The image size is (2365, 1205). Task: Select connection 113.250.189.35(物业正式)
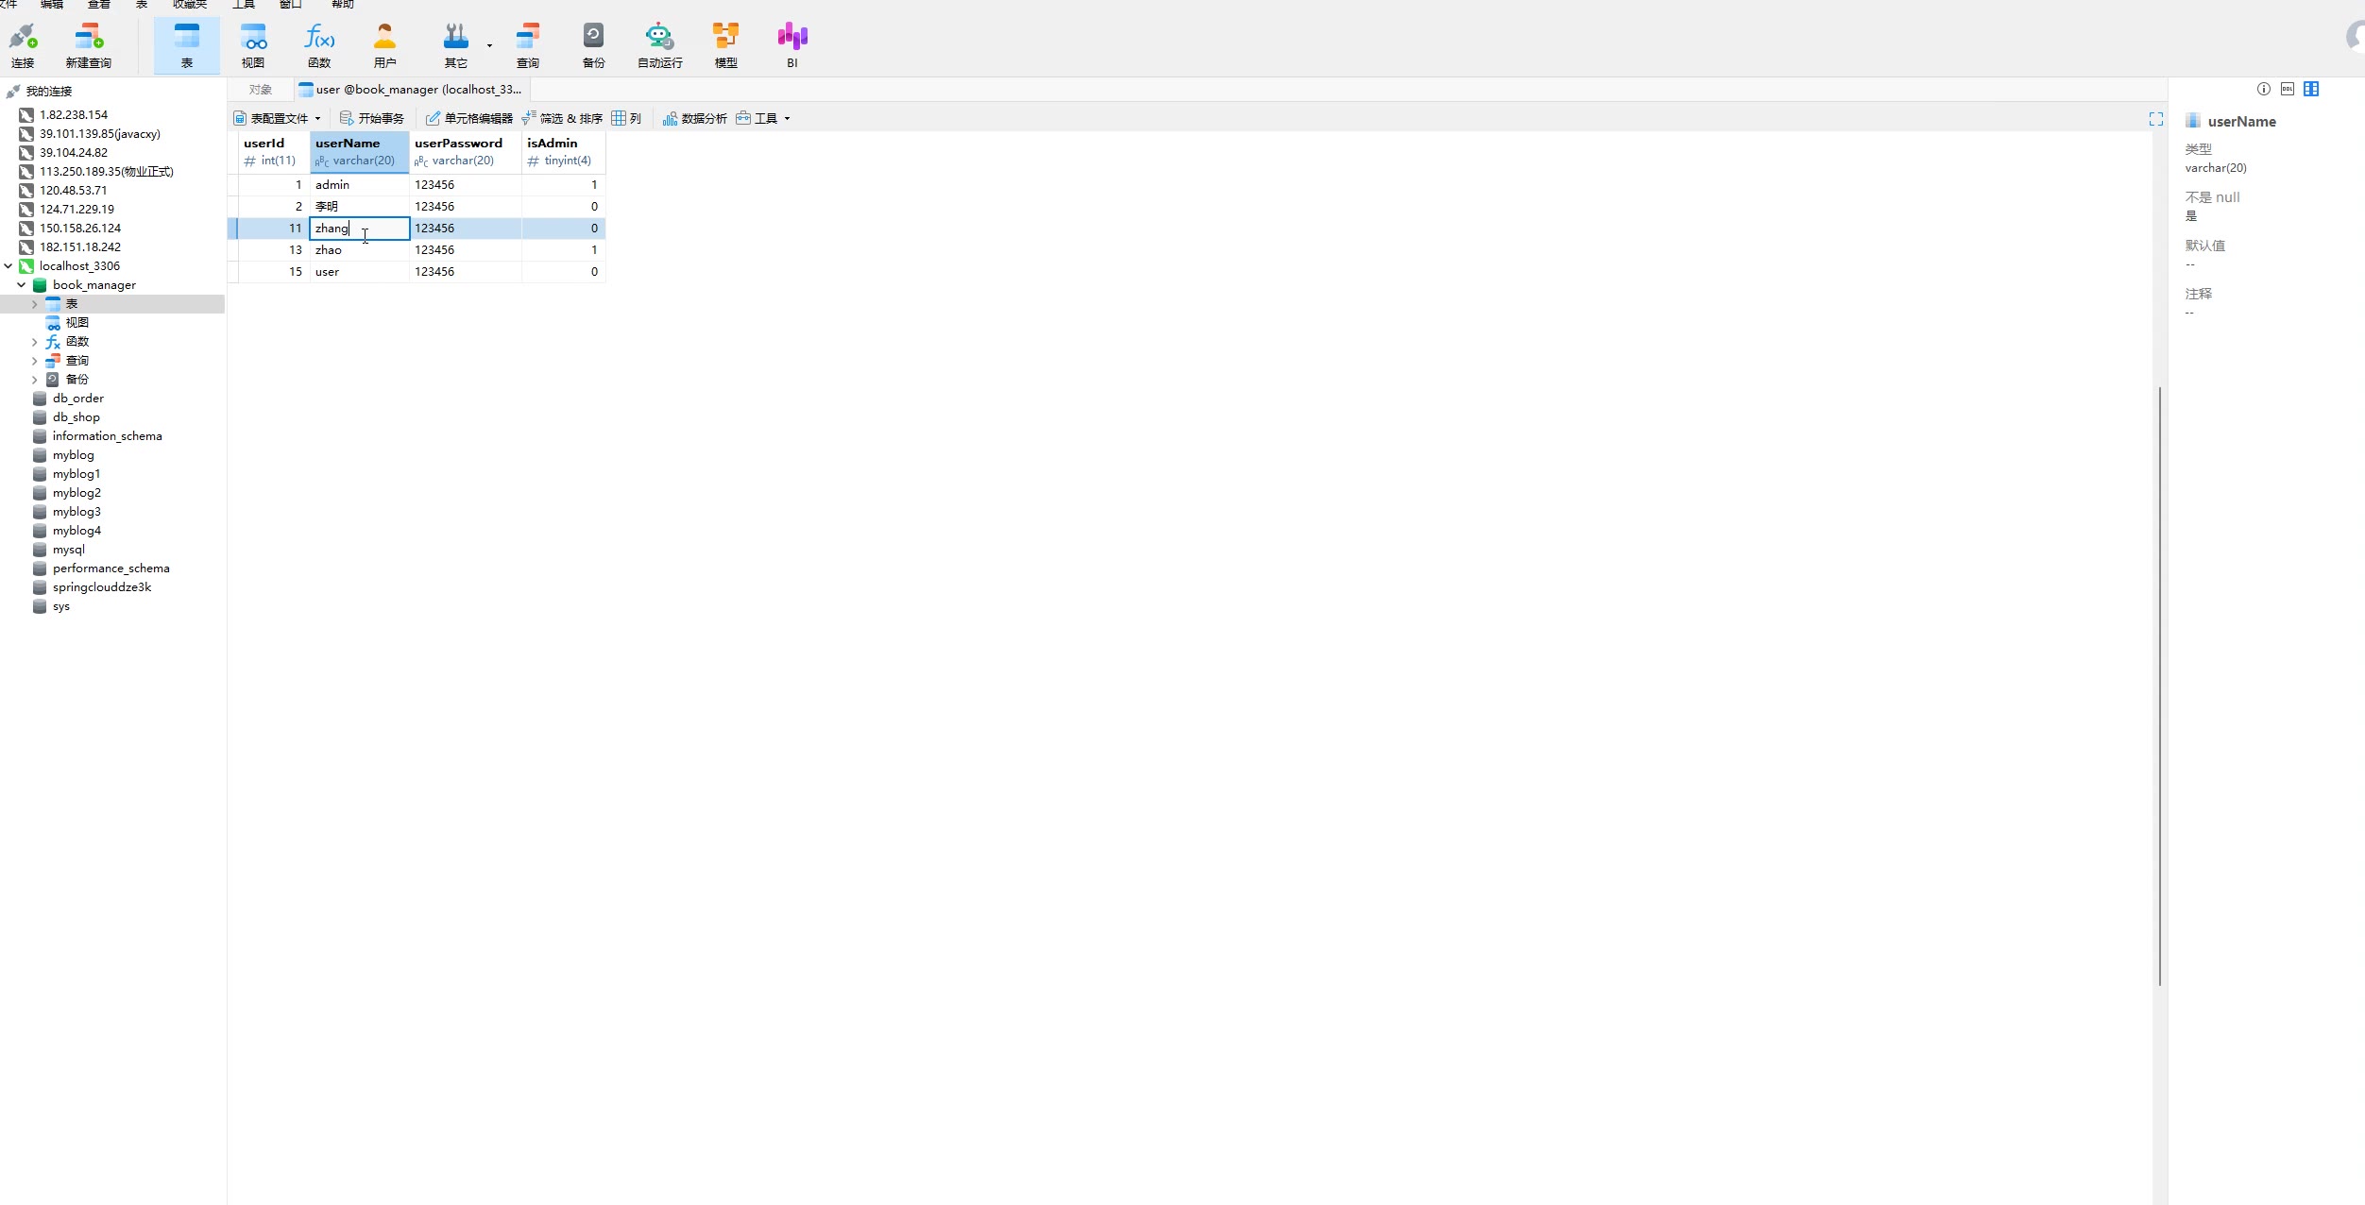107,172
